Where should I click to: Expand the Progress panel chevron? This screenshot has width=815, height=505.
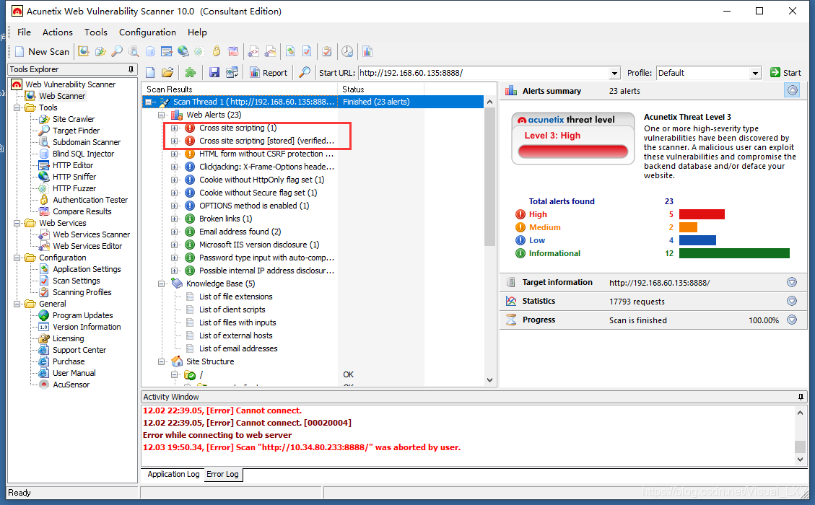[792, 320]
